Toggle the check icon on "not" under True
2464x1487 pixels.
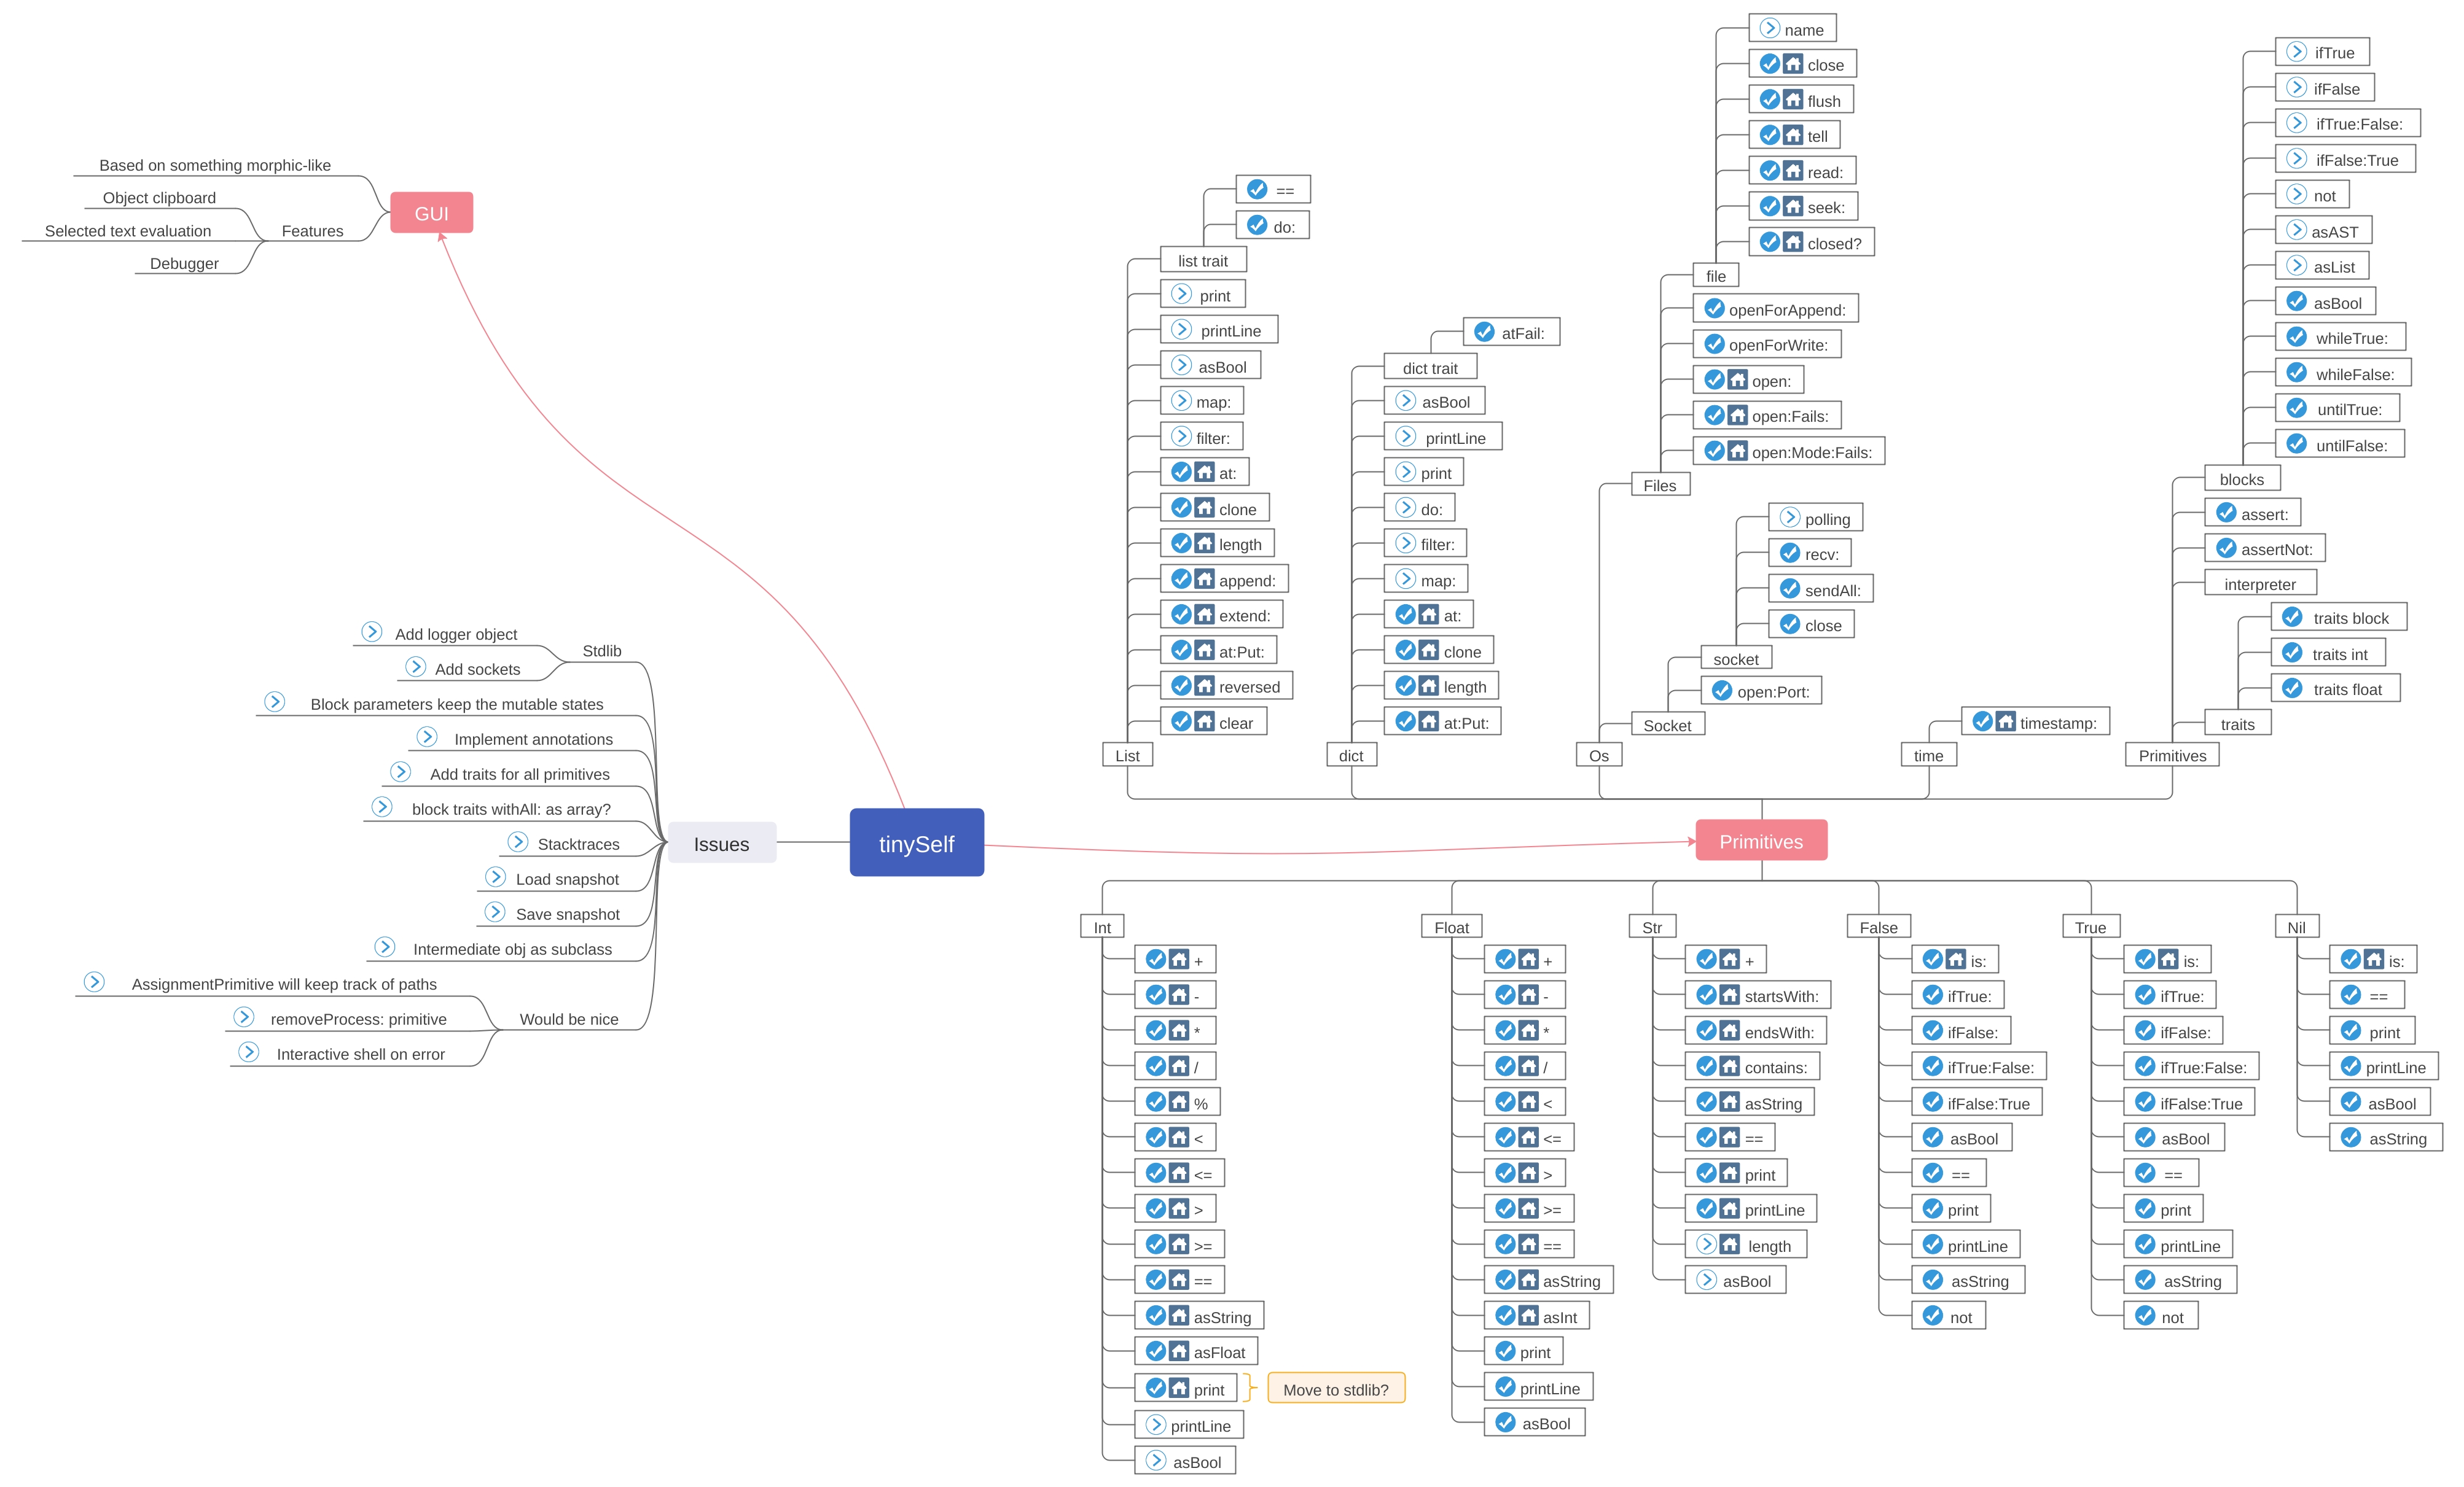(2144, 1316)
